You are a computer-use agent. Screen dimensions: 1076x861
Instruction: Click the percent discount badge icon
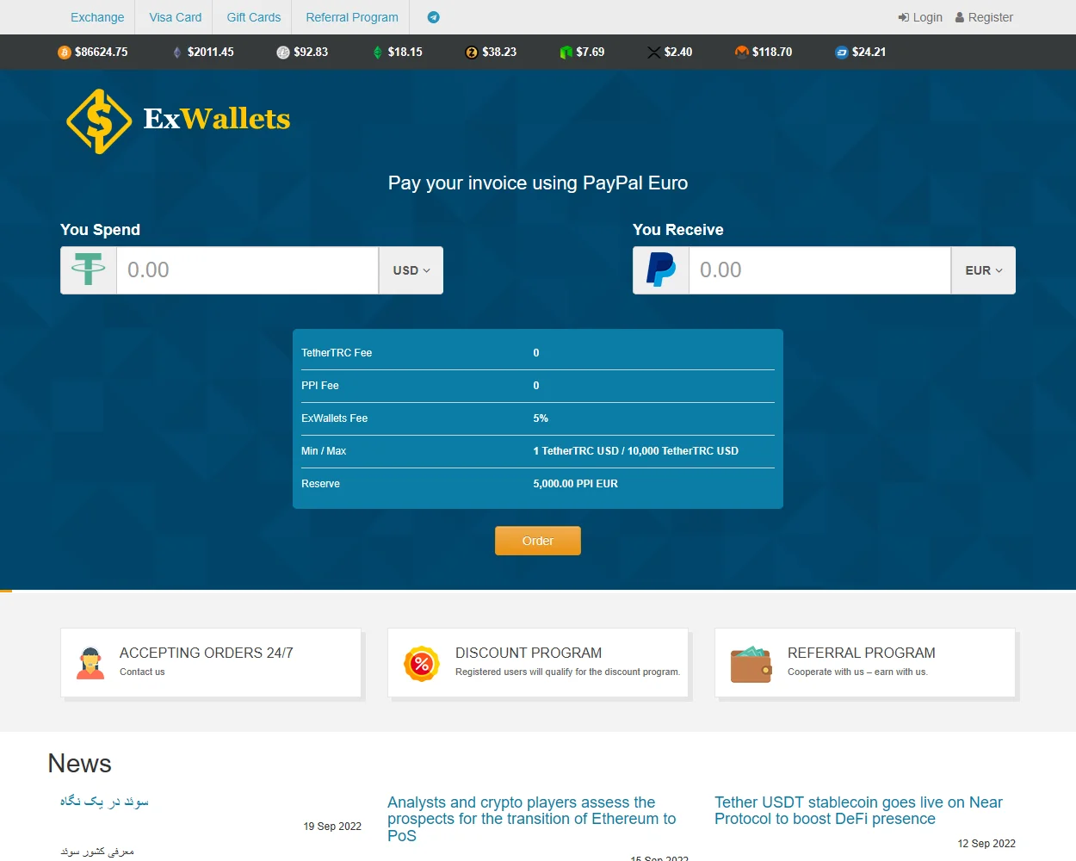(x=422, y=664)
